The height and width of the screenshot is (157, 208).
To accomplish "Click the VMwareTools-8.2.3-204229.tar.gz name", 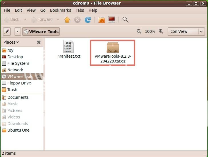I will click(x=113, y=59).
